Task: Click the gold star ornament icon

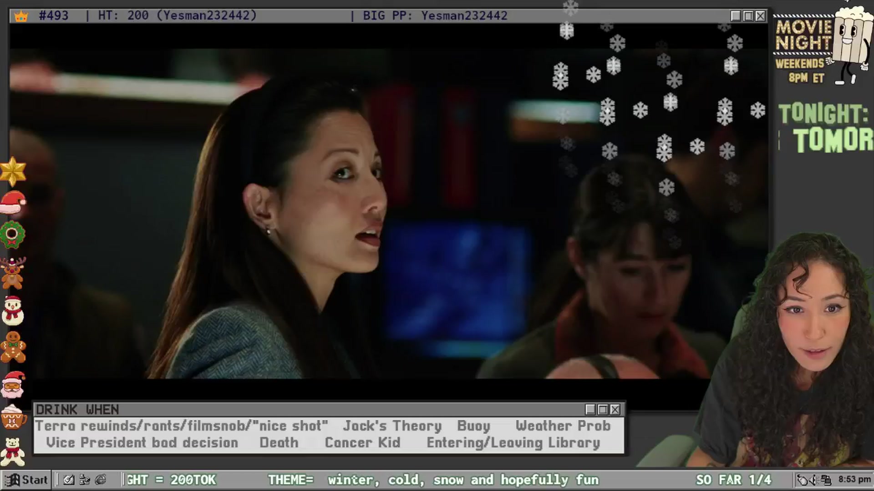Action: (x=13, y=171)
